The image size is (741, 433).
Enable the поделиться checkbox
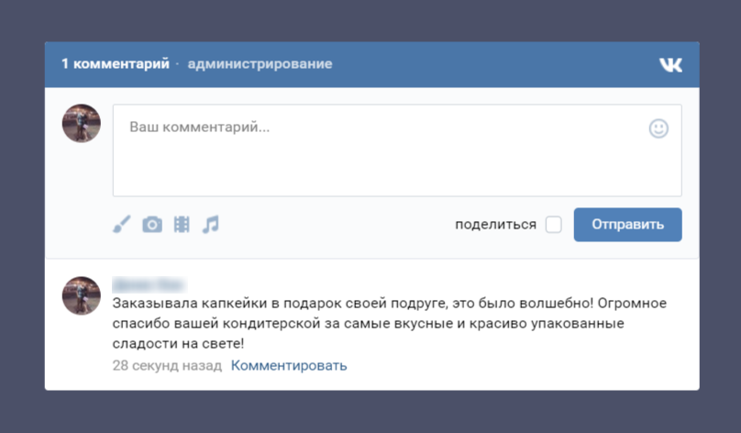553,225
